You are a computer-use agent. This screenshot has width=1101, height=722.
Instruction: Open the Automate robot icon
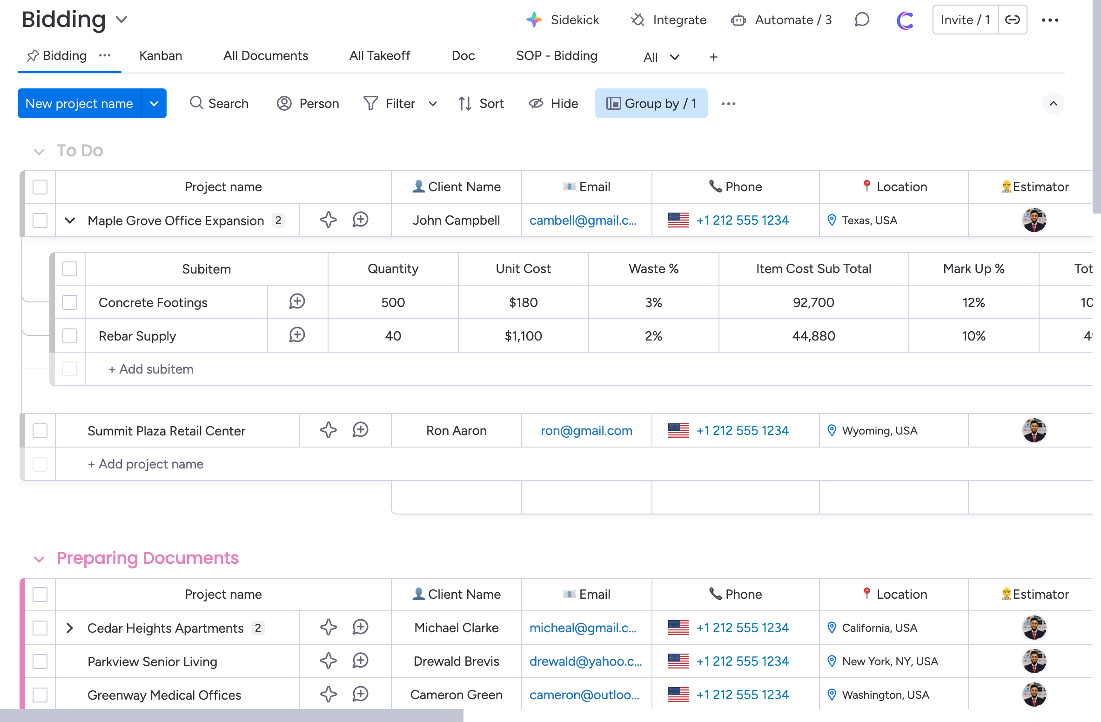pyautogui.click(x=738, y=20)
